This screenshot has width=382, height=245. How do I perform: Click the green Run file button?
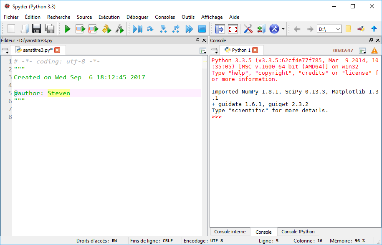coord(67,29)
